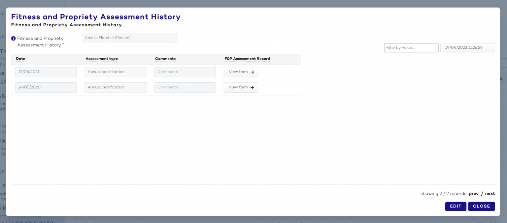Click the info icon beside Fitness and Propriety label
The image size is (507, 223).
coord(13,38)
